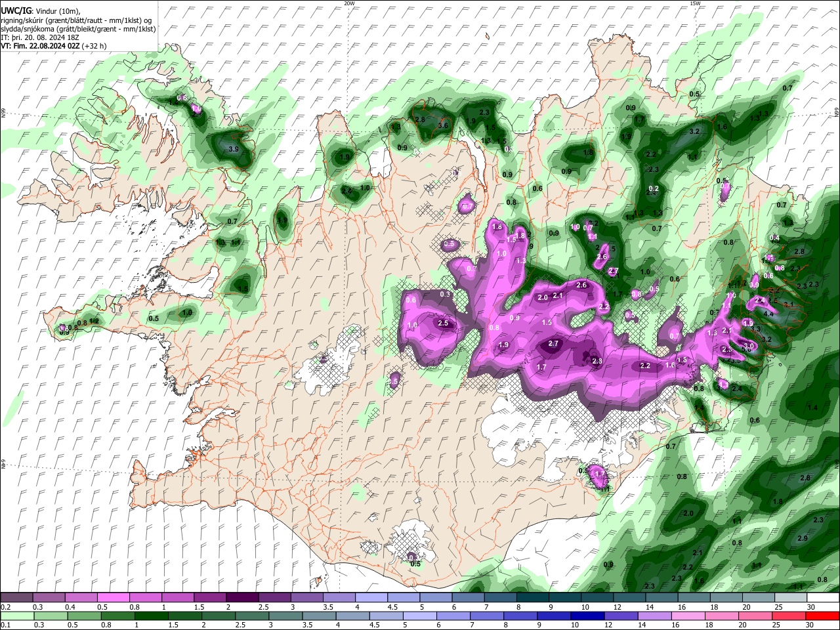Select upper scale white swatch at 30

point(823,598)
